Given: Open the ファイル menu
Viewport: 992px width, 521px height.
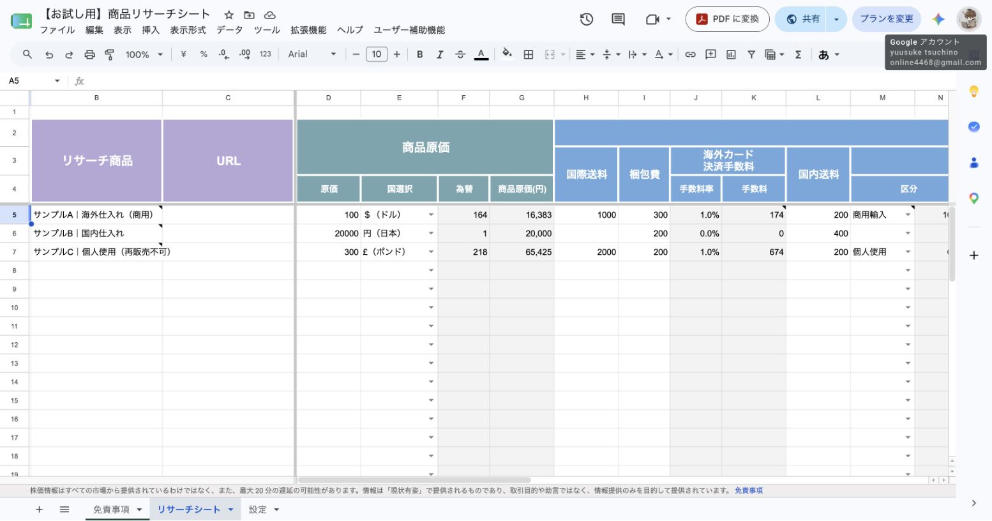Looking at the screenshot, I should click(57, 30).
